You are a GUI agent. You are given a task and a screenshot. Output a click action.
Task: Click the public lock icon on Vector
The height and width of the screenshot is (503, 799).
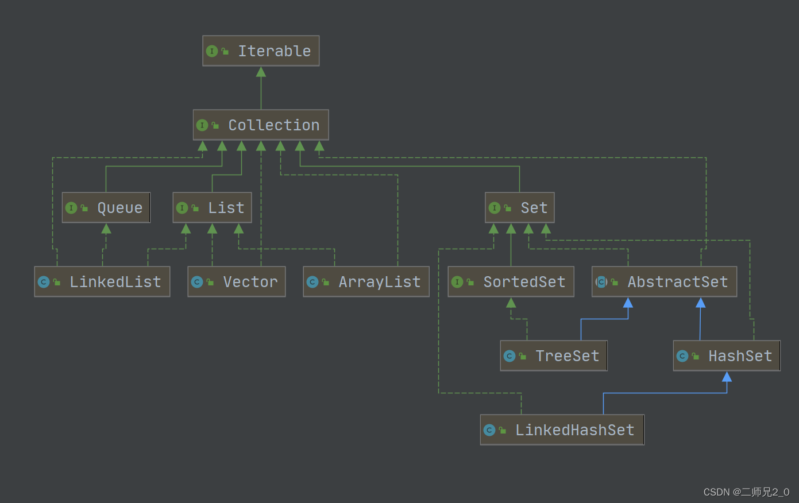click(210, 283)
